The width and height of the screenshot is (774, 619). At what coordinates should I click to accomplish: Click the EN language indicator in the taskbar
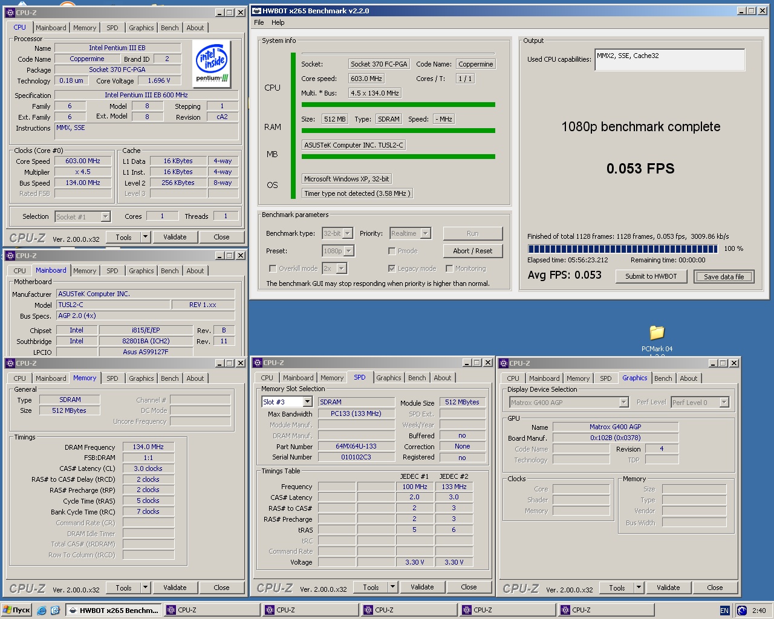(x=724, y=611)
